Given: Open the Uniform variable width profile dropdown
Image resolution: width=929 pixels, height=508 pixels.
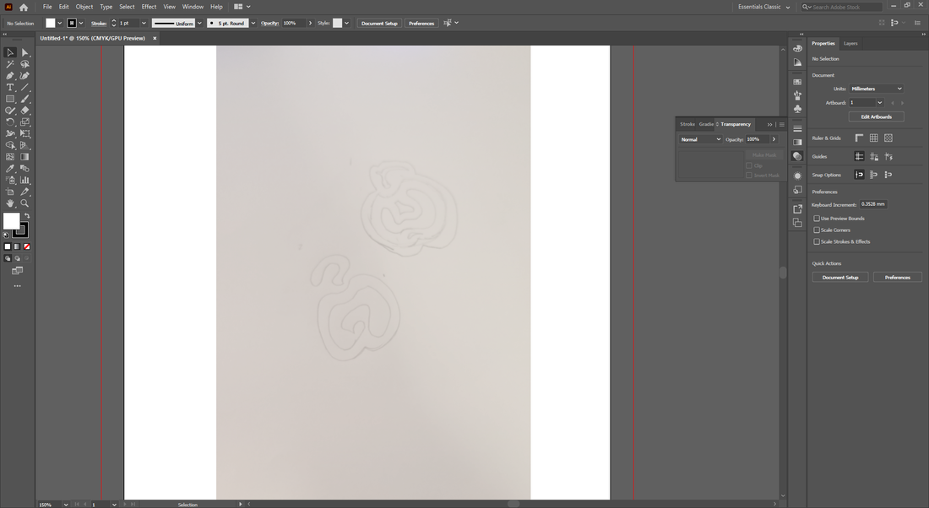Looking at the screenshot, I should tap(199, 23).
